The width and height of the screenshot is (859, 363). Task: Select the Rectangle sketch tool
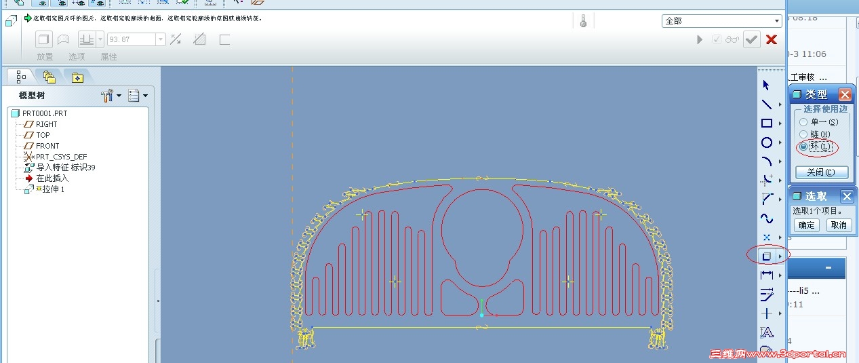(x=767, y=123)
